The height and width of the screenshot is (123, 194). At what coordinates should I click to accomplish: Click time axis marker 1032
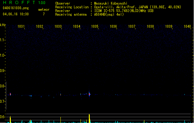click(x=39, y=26)
